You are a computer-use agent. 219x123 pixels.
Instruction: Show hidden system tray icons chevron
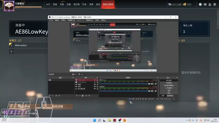coord(187,120)
